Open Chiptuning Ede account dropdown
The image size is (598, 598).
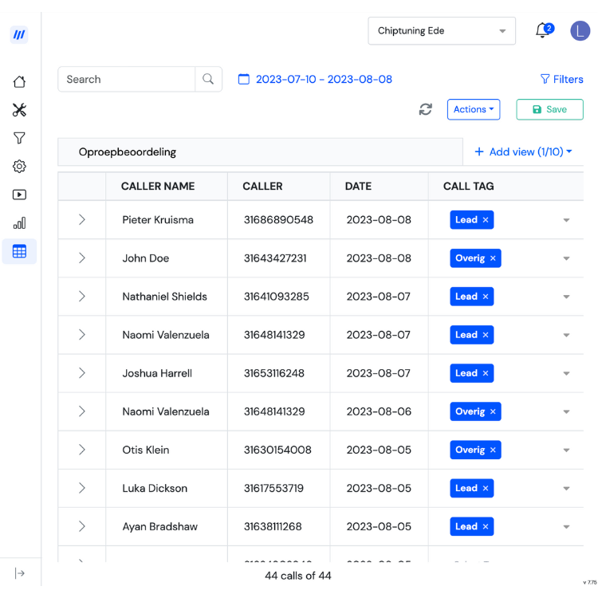tap(442, 31)
